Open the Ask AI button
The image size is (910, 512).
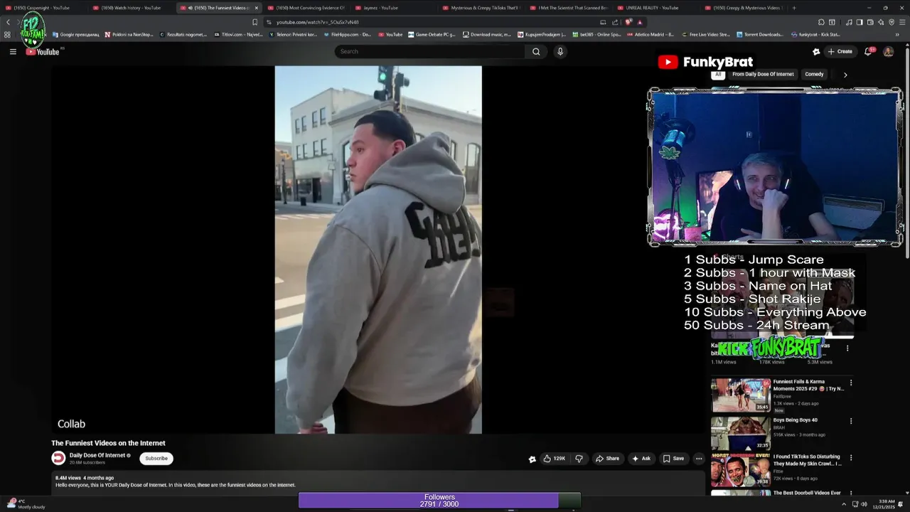[641, 459]
